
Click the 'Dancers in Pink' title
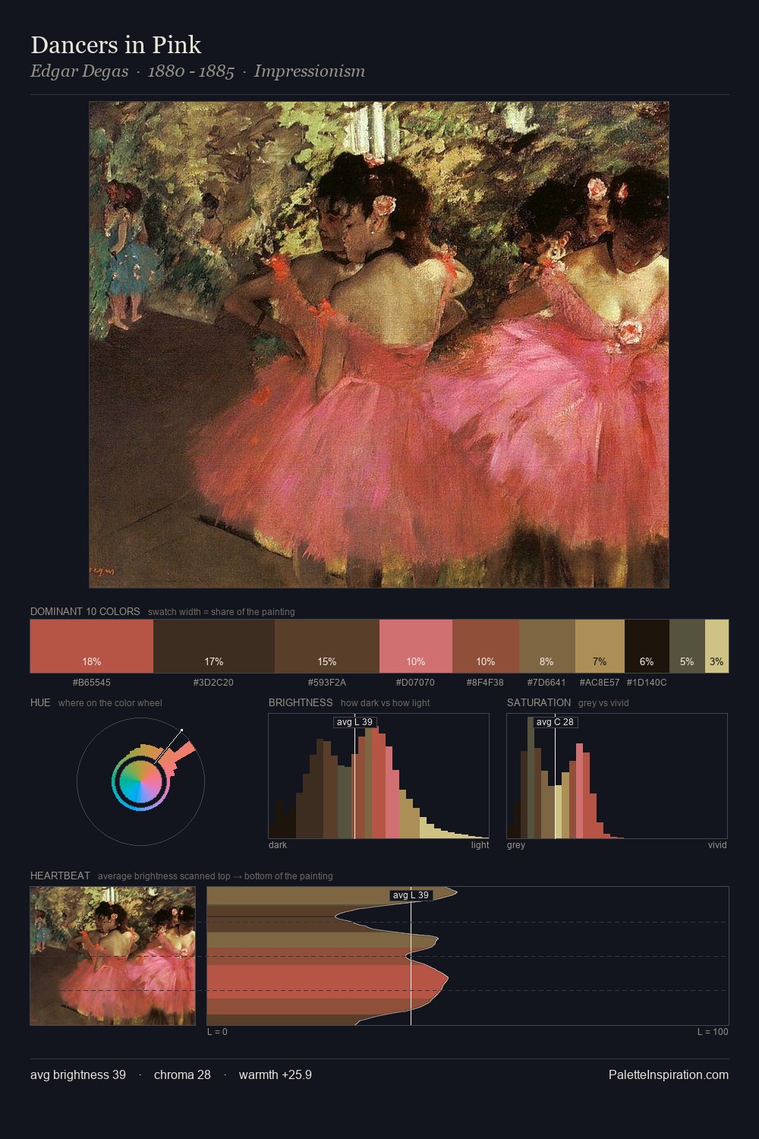[116, 45]
